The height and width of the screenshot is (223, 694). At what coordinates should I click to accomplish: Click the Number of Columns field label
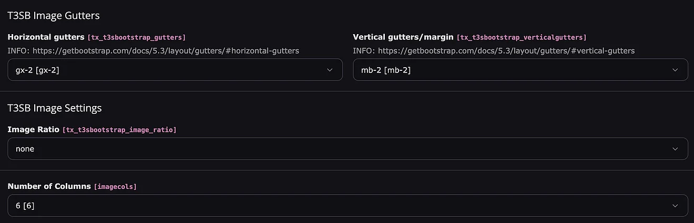point(49,186)
